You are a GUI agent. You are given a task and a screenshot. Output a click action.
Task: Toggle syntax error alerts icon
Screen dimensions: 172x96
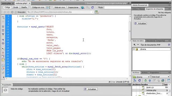pos(3,60)
